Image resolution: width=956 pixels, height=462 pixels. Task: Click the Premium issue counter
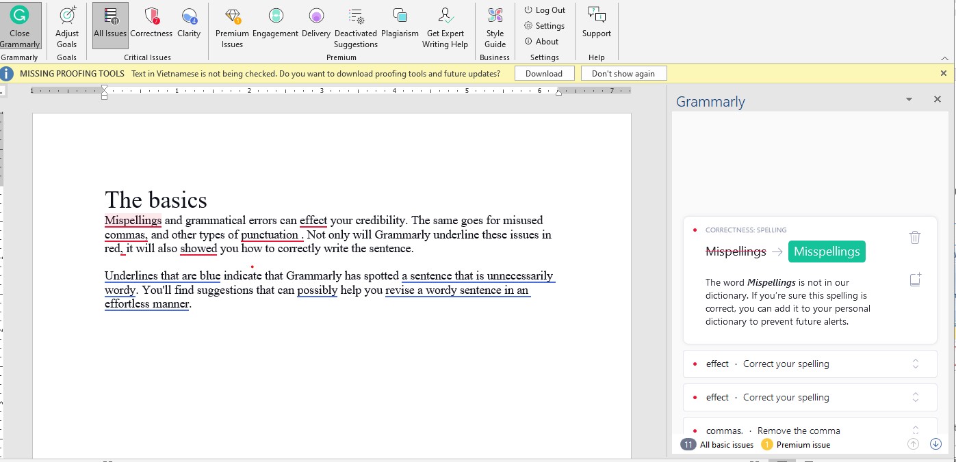click(795, 445)
